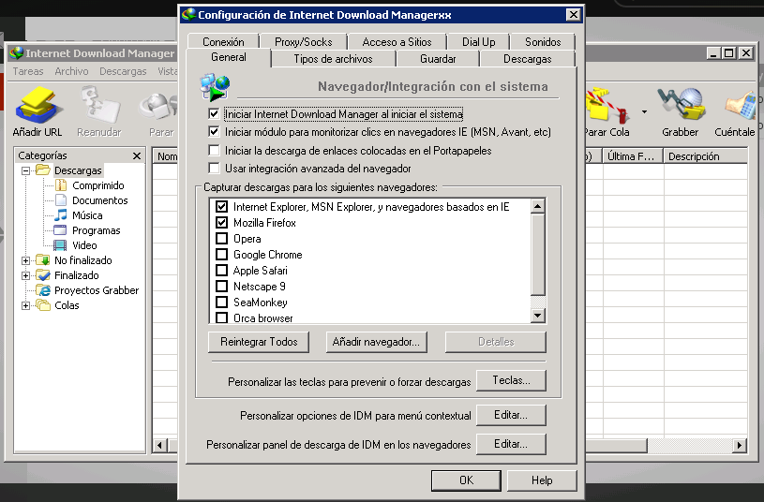Click the Help button
Screen dimensions: 764x502
[542, 480]
